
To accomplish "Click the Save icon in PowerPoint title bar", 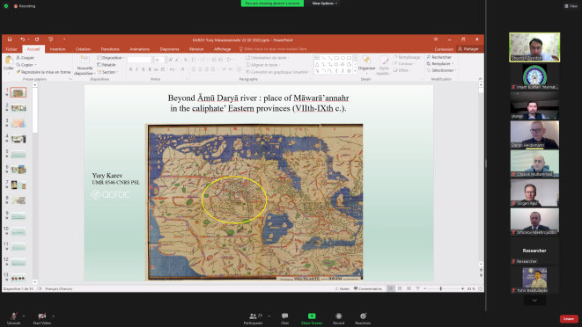I will 10,40.
